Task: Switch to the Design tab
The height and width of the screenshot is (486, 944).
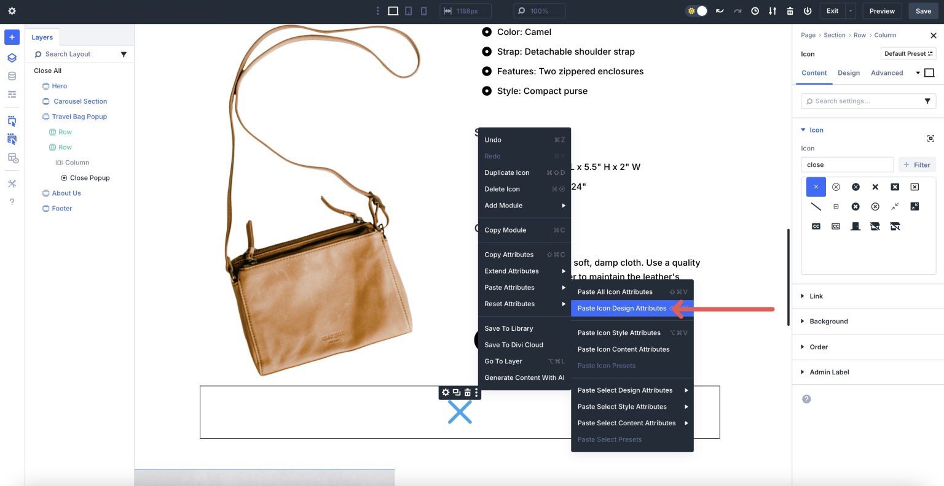Action: pos(849,72)
